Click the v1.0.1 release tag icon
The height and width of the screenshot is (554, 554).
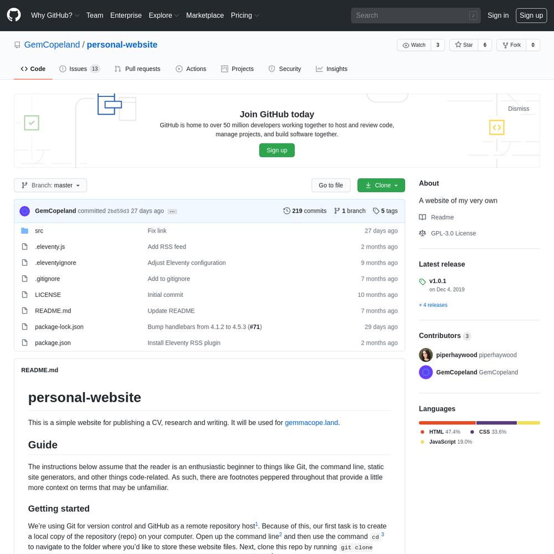[422, 281]
